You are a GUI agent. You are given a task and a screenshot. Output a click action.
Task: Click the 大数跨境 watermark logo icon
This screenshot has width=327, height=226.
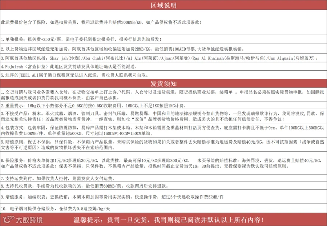coord(9,220)
